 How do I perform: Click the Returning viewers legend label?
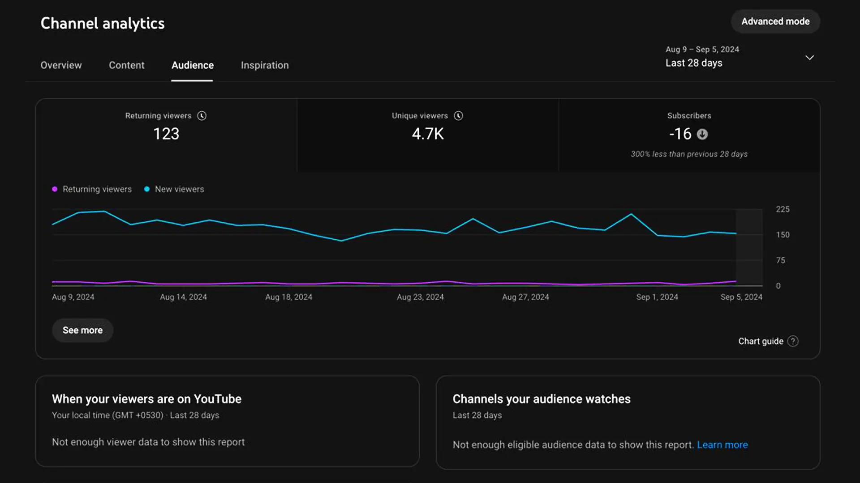[97, 189]
